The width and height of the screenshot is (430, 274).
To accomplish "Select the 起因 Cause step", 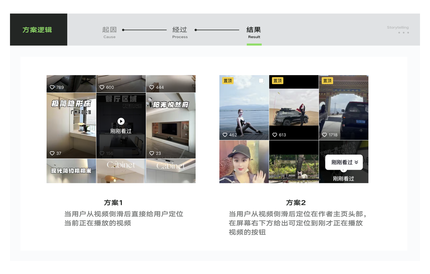I will click(x=109, y=32).
